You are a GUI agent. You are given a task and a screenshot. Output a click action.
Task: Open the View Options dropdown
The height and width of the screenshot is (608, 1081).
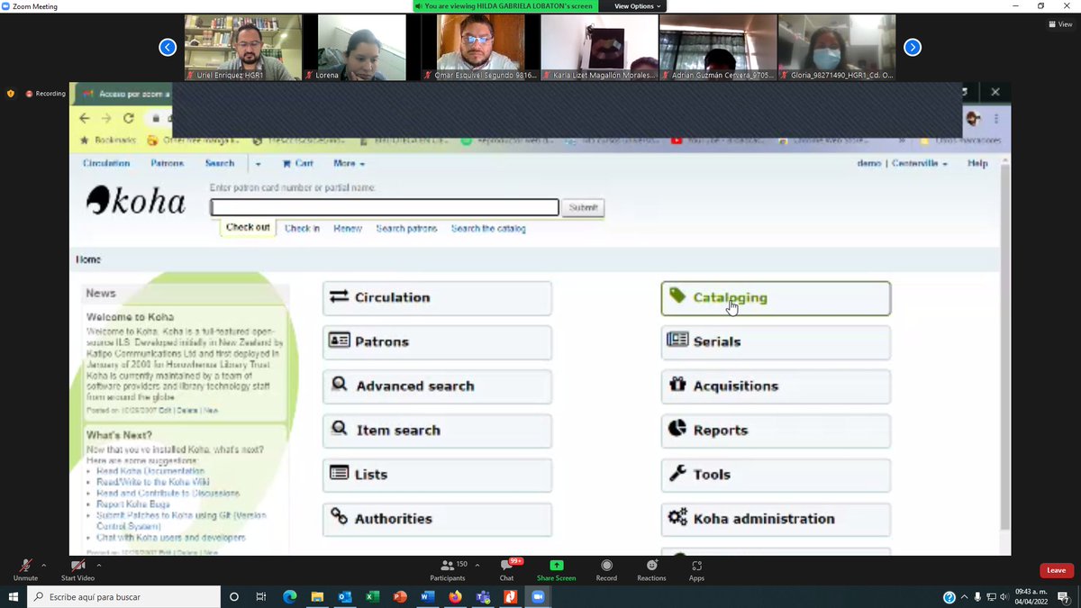coord(637,5)
